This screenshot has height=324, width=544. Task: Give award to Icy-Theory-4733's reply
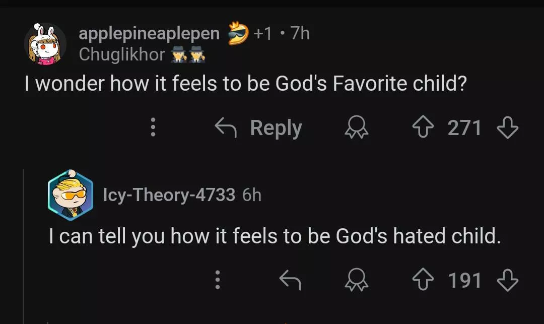[357, 281]
